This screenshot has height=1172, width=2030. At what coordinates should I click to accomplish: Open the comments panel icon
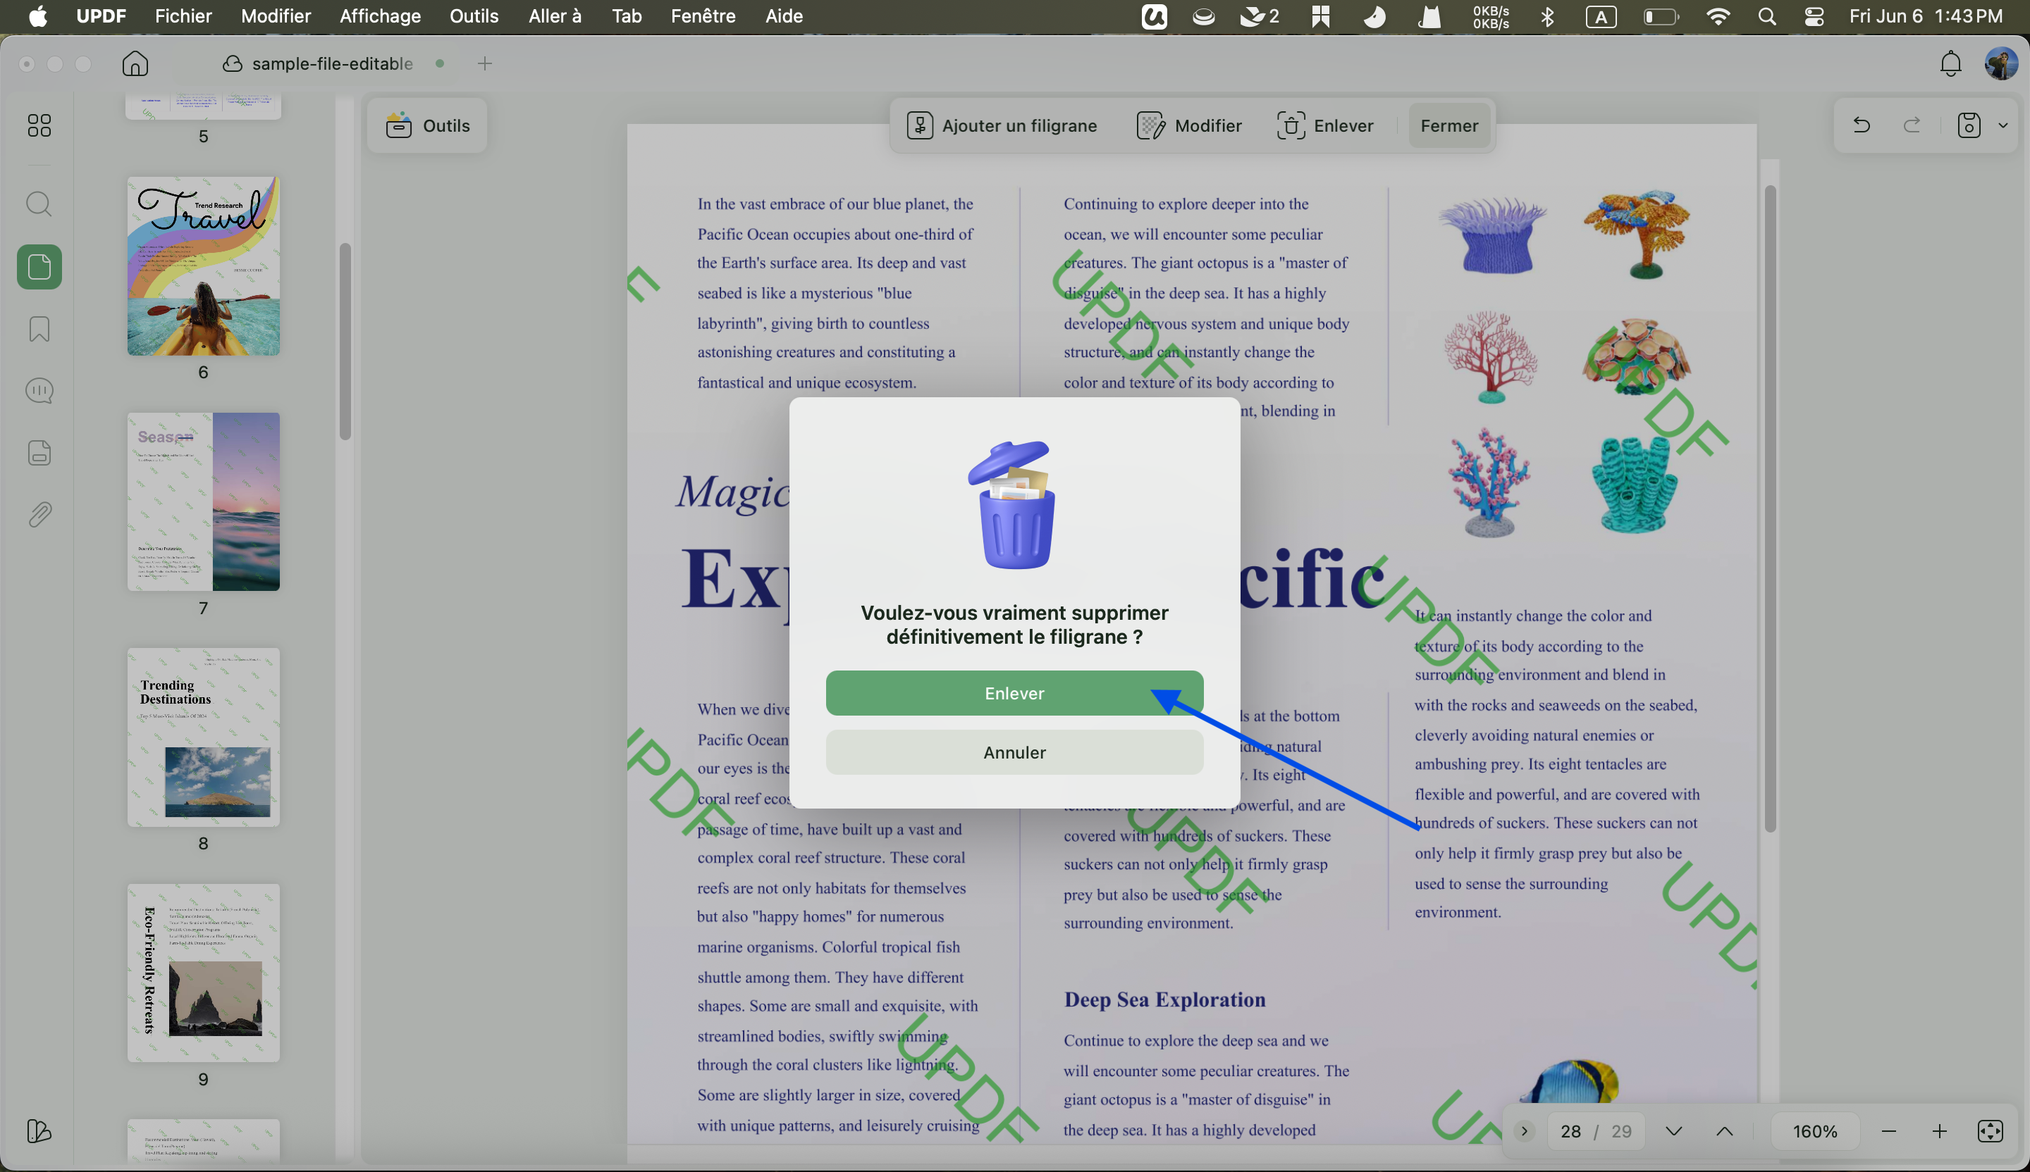(x=39, y=391)
